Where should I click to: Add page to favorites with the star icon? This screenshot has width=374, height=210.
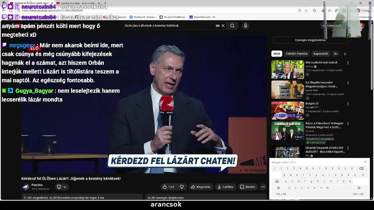306,10
